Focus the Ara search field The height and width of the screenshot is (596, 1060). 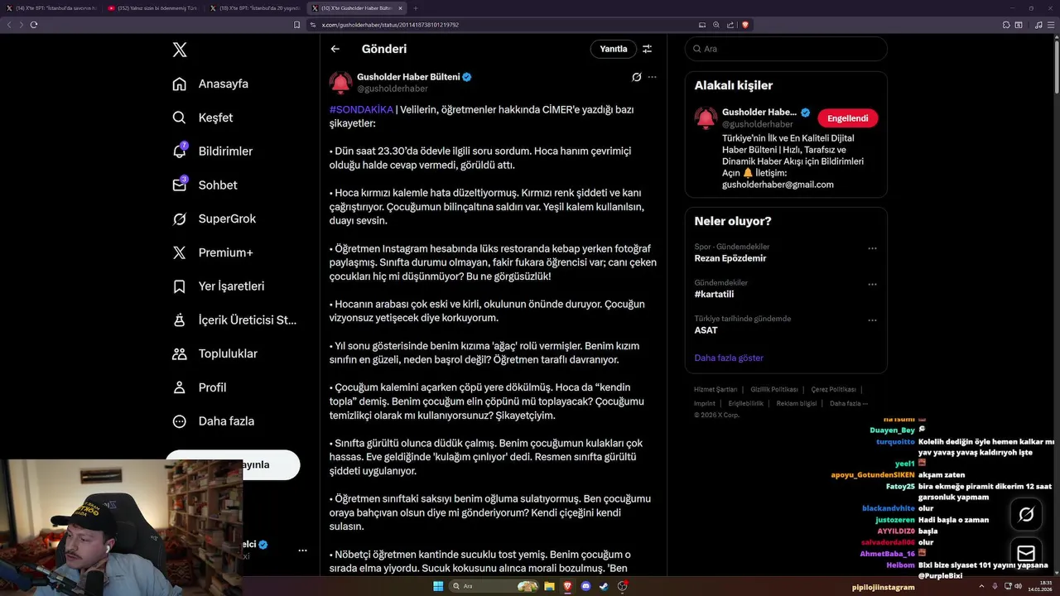coord(786,49)
